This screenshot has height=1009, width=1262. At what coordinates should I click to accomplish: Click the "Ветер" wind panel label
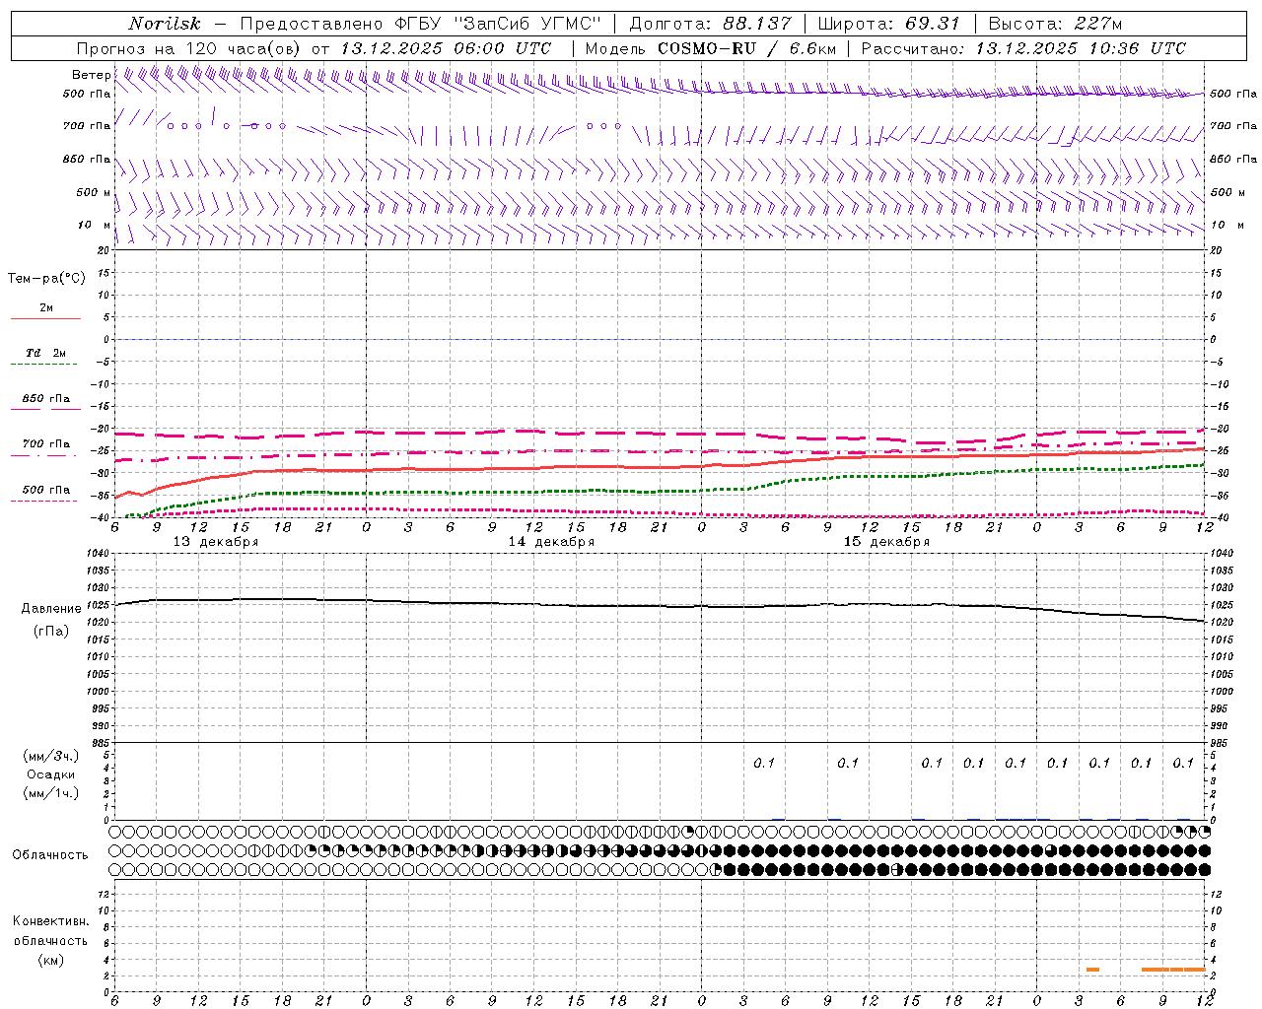[x=91, y=75]
